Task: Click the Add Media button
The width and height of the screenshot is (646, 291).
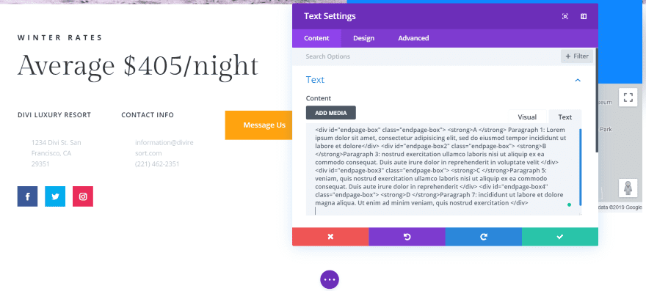Action: 331,113
